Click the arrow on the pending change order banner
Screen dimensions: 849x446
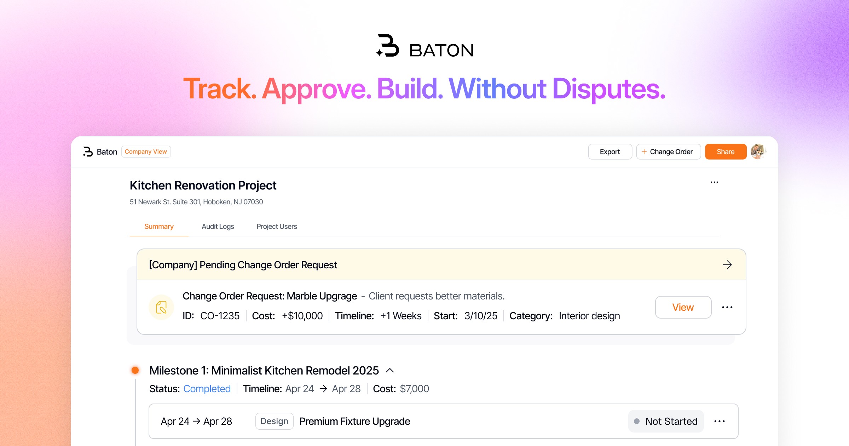click(727, 264)
